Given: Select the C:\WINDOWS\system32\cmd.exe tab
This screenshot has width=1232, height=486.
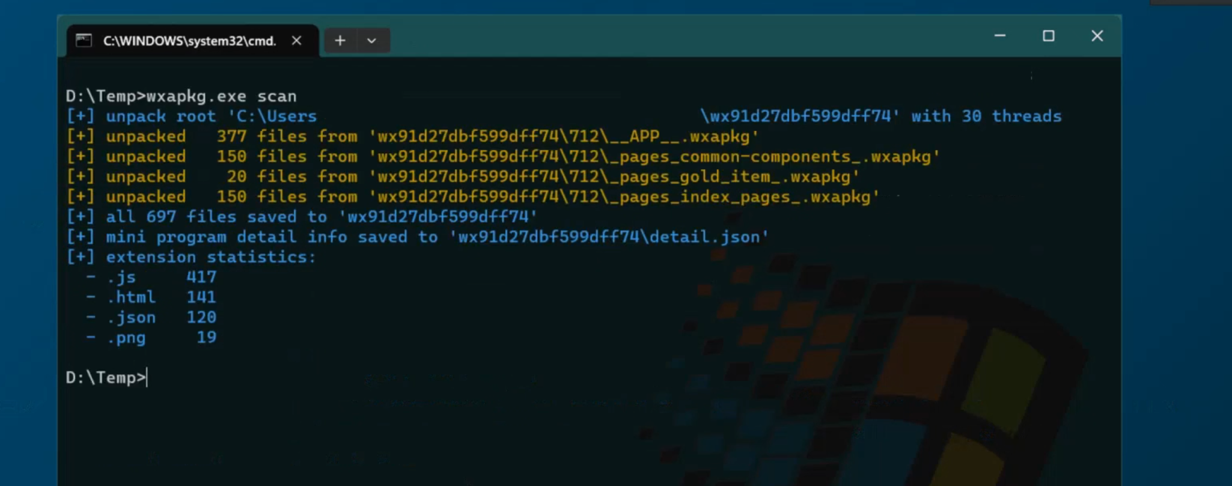Looking at the screenshot, I should pos(189,41).
